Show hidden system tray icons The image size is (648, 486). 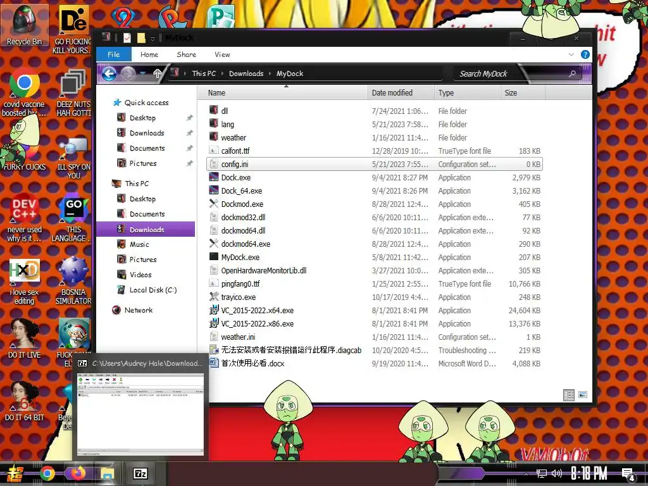tap(526, 473)
